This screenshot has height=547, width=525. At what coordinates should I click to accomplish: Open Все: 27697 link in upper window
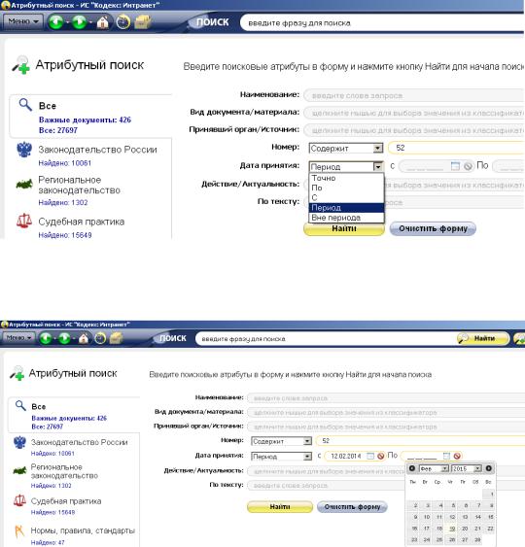58,130
